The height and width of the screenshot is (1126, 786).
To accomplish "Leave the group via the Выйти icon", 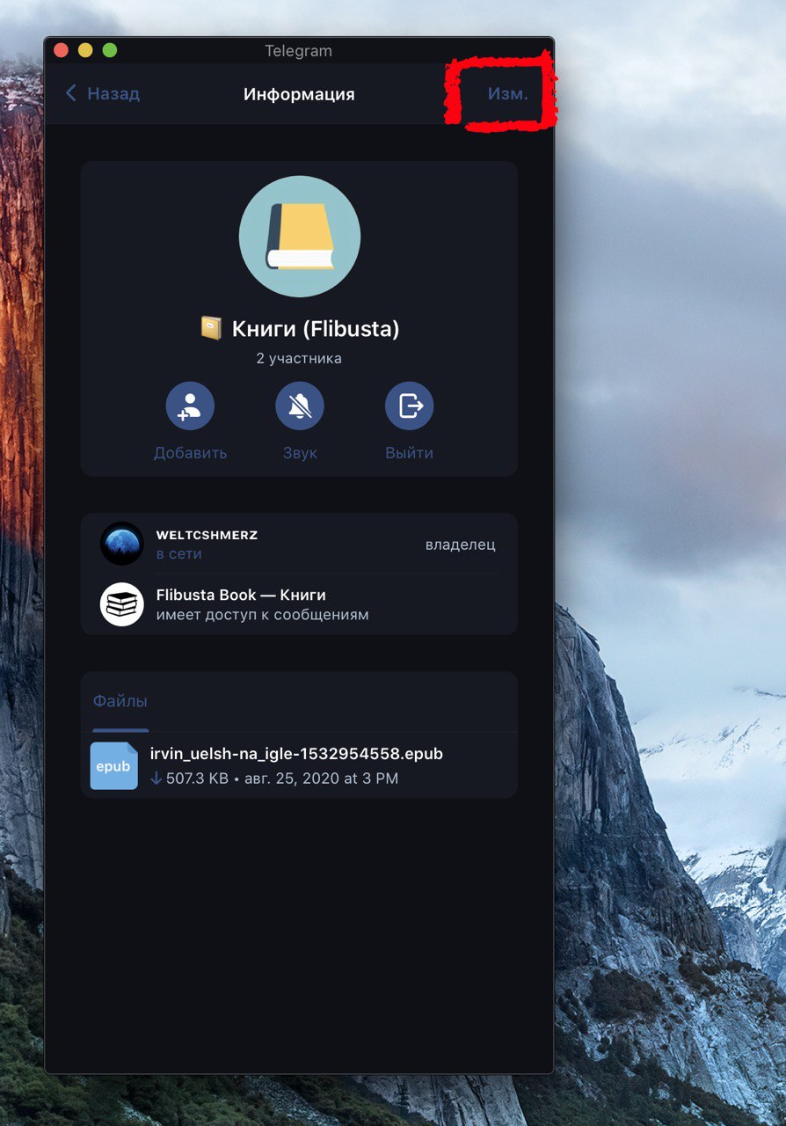I will (410, 406).
